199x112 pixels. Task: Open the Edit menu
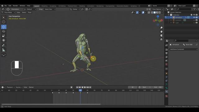click(x=10, y=6)
